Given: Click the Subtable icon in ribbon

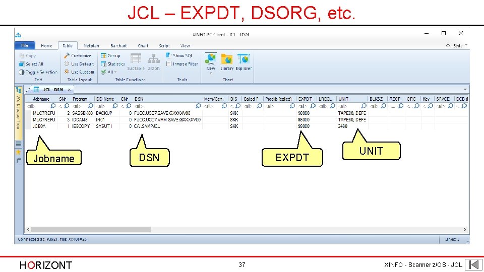Looking at the screenshot, I should (x=136, y=58).
